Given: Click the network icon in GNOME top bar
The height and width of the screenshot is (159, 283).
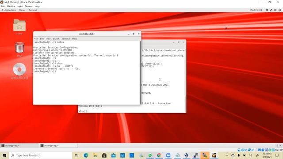Looking at the screenshot, I should click(271, 10).
